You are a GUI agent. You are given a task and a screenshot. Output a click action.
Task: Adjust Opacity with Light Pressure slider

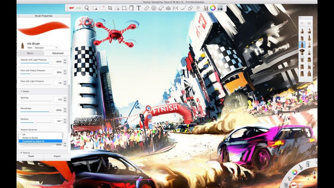click(36, 63)
